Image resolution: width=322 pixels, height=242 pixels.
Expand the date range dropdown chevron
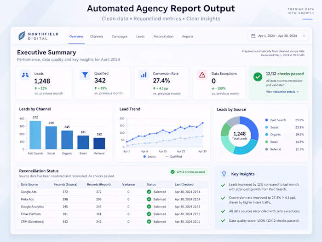pyautogui.click(x=304, y=36)
